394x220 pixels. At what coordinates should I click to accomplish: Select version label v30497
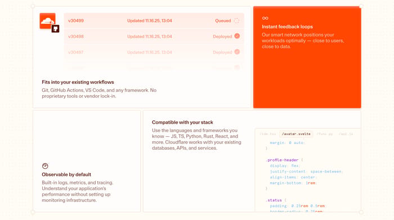(x=76, y=52)
